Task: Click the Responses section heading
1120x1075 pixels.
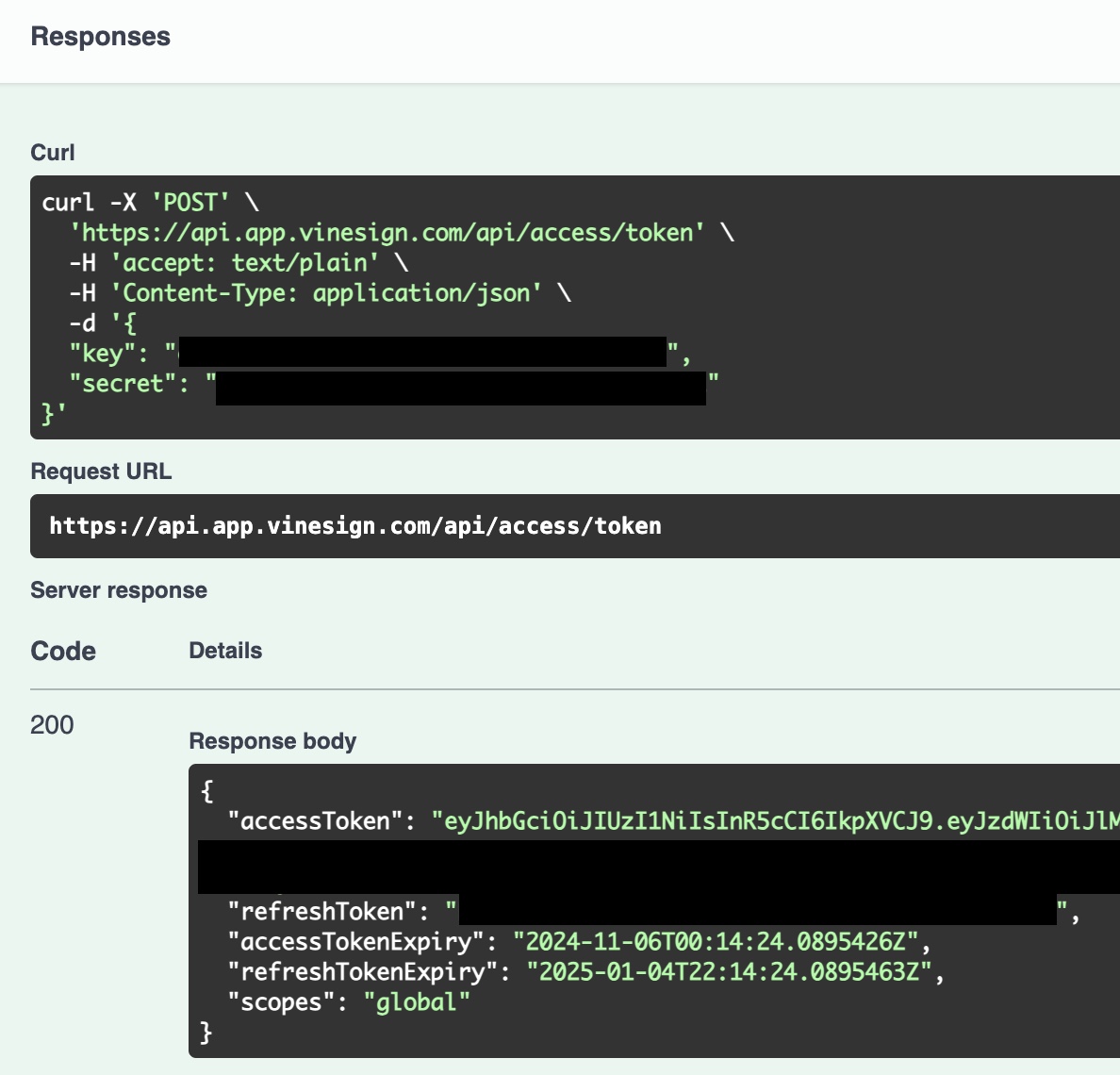Action: [100, 37]
